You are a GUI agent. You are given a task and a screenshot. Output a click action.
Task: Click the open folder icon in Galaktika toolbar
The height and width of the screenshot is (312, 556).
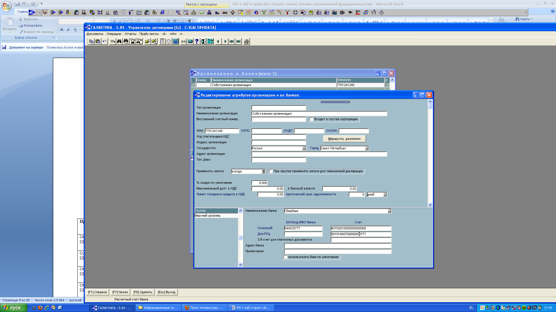coord(147,41)
